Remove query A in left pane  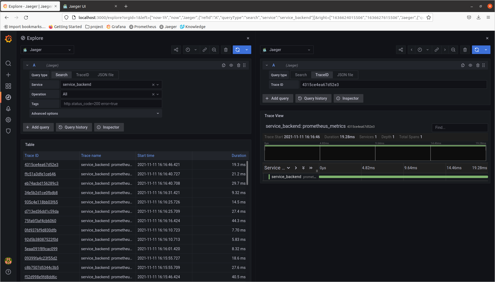(x=239, y=65)
